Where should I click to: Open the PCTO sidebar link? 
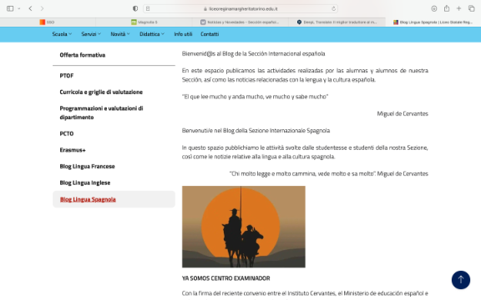pos(67,134)
